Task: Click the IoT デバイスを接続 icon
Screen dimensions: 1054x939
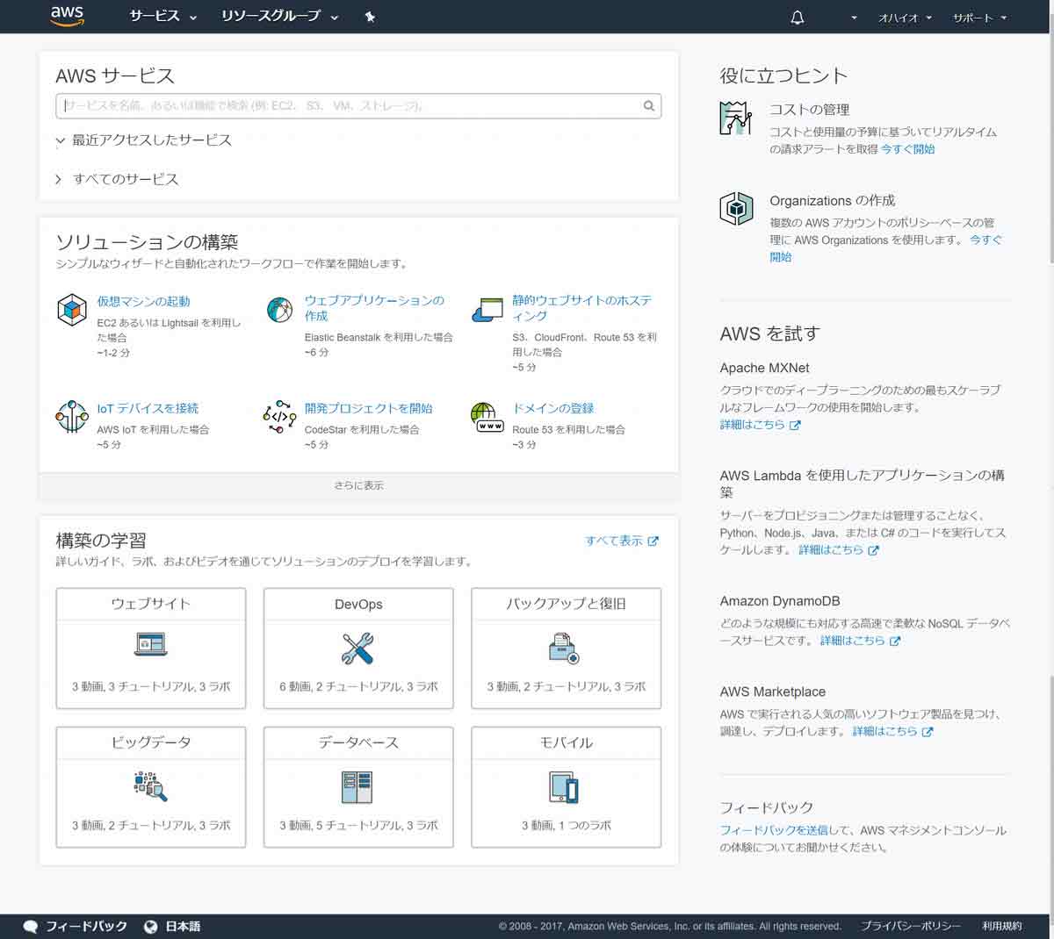Action: pyautogui.click(x=72, y=416)
